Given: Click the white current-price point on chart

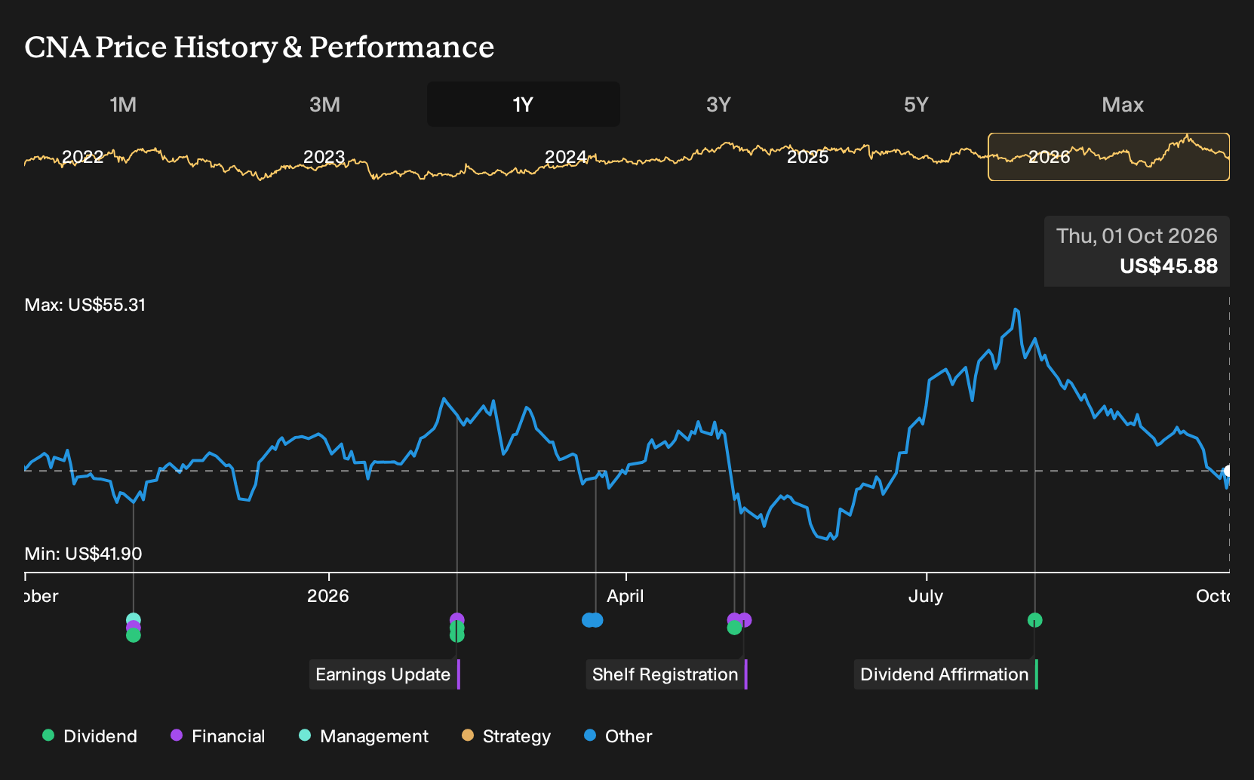Looking at the screenshot, I should coord(1228,471).
